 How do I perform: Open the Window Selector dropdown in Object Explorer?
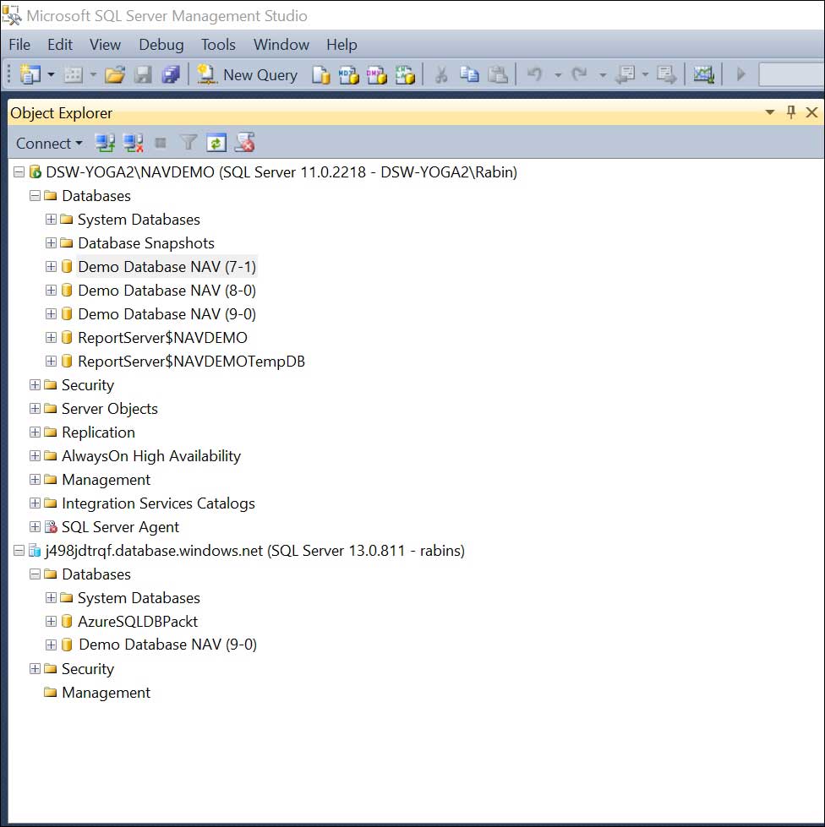tap(769, 112)
